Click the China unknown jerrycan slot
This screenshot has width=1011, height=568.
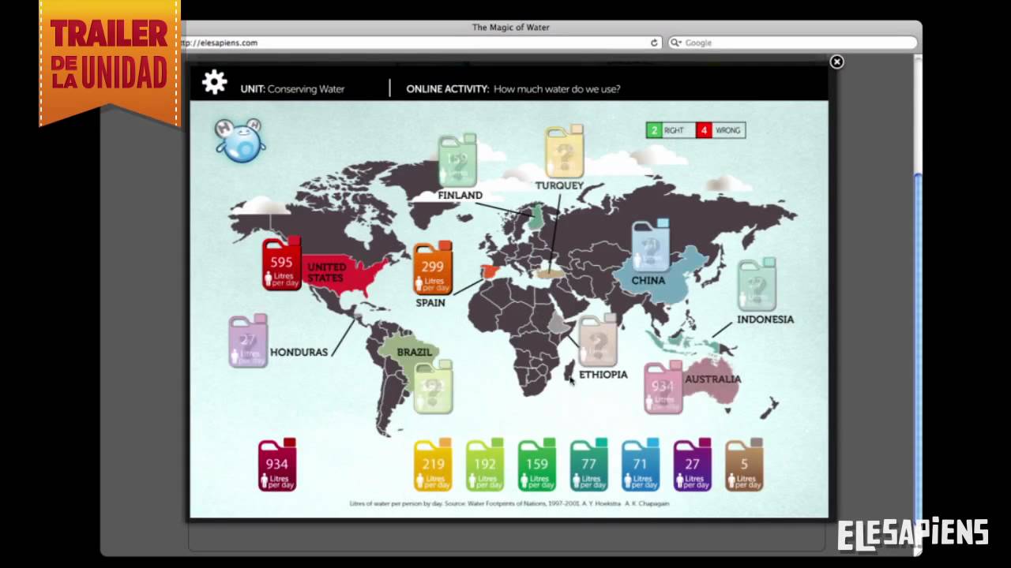(x=651, y=247)
